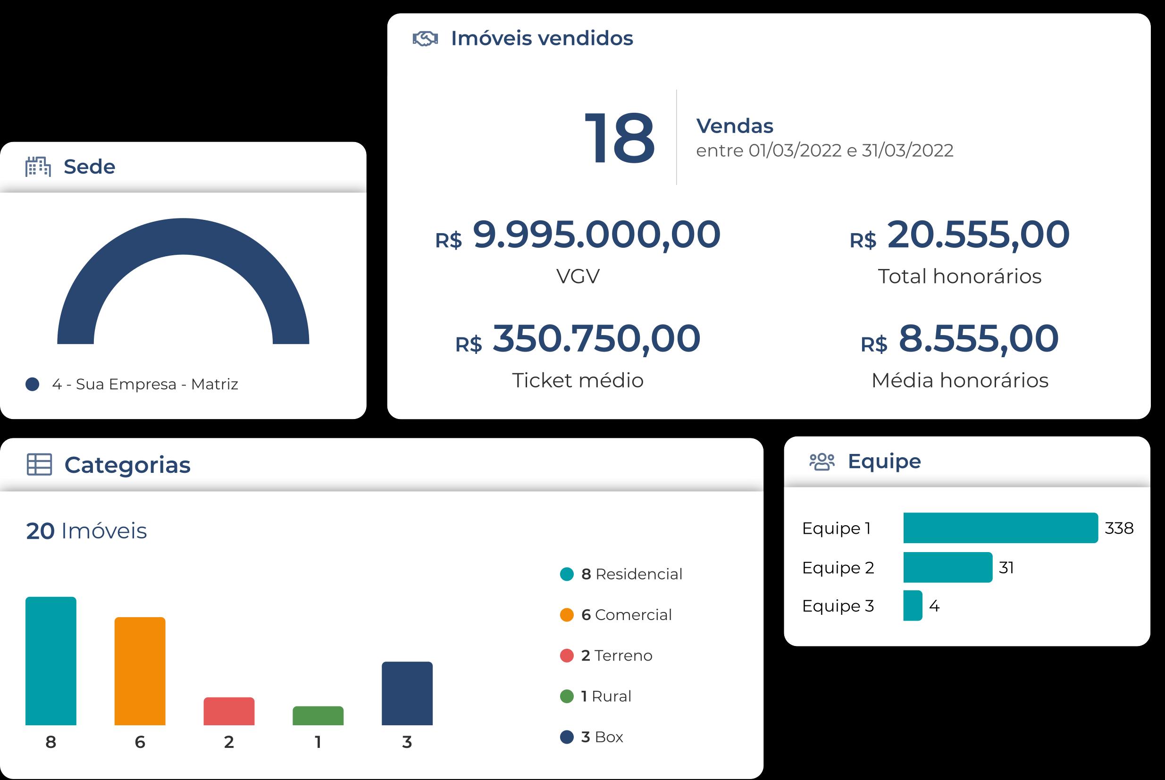
Task: Click the Média honorários label
Action: click(960, 380)
